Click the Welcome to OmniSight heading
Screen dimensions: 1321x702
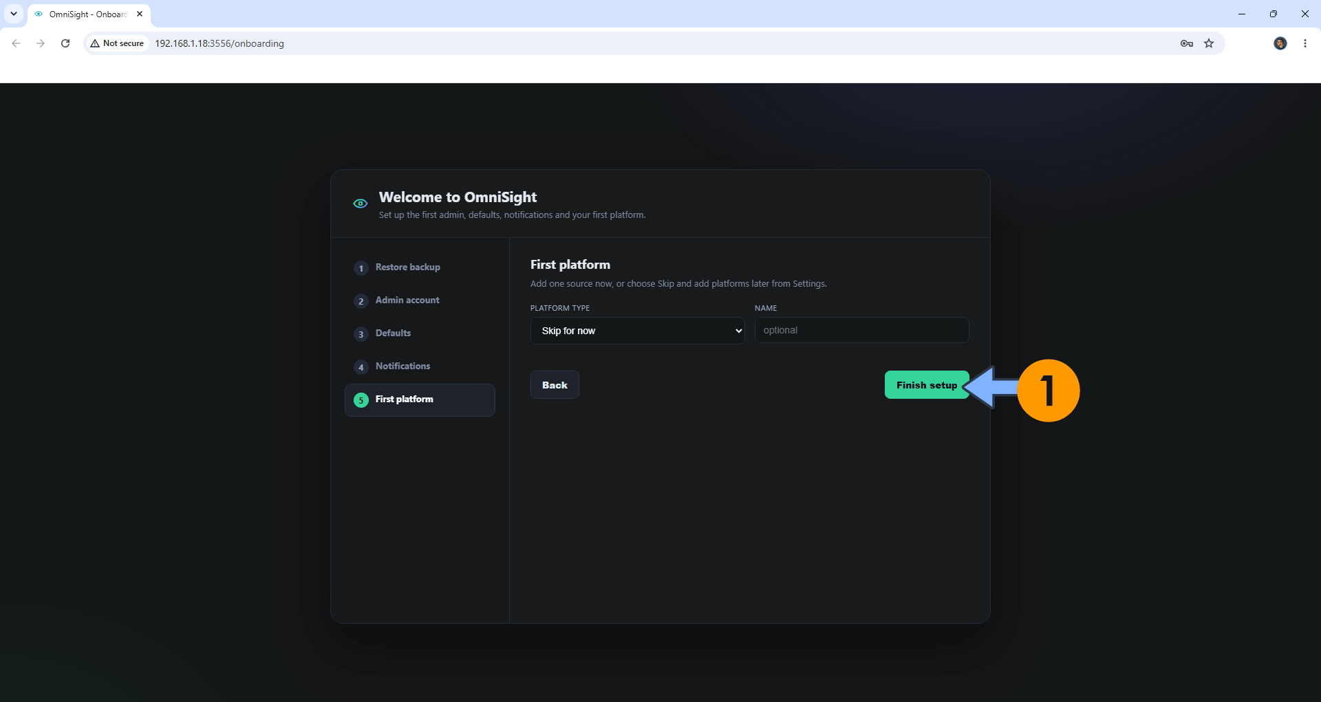tap(458, 197)
